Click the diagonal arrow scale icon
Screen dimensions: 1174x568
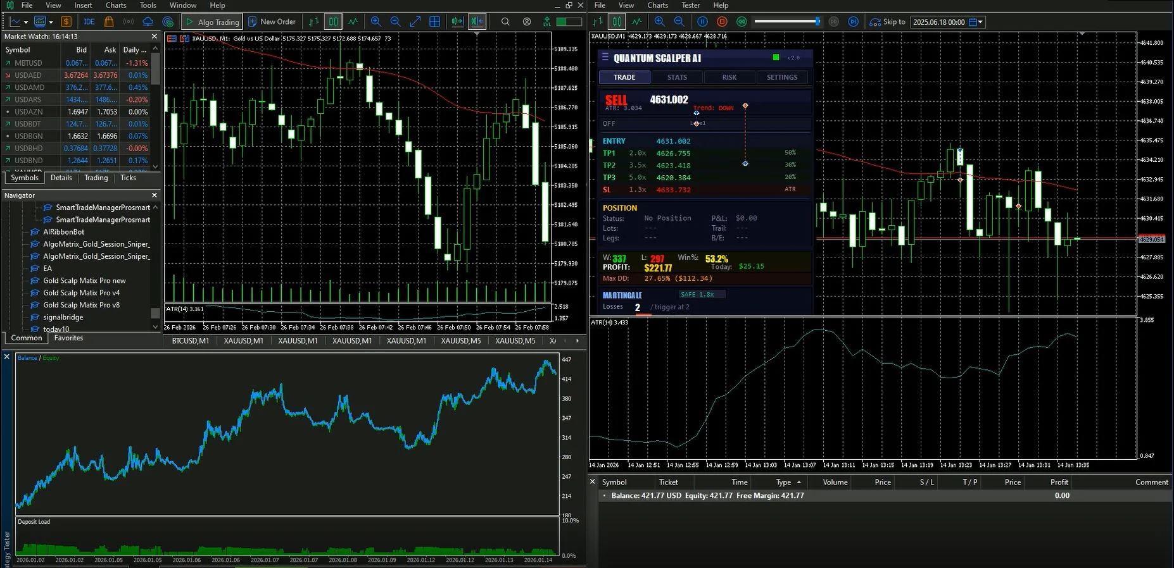(x=415, y=22)
